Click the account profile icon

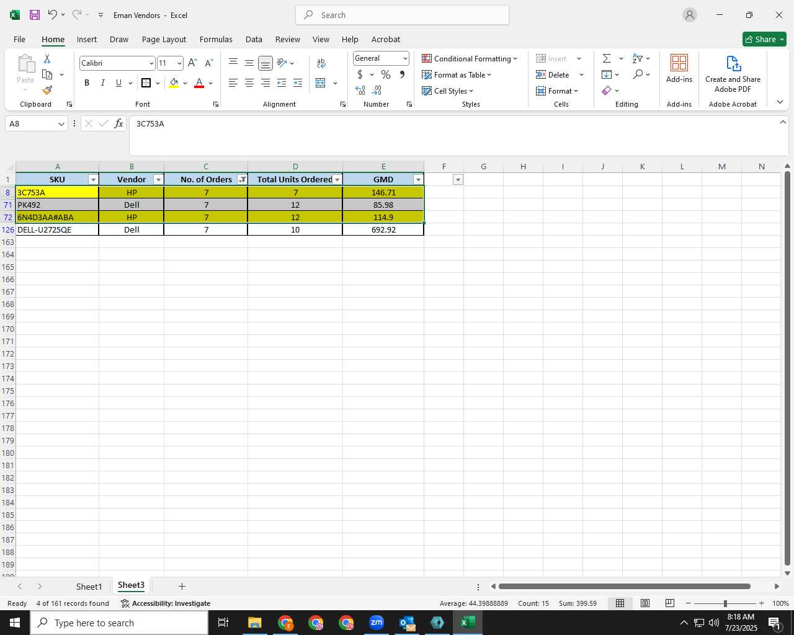[x=689, y=15]
